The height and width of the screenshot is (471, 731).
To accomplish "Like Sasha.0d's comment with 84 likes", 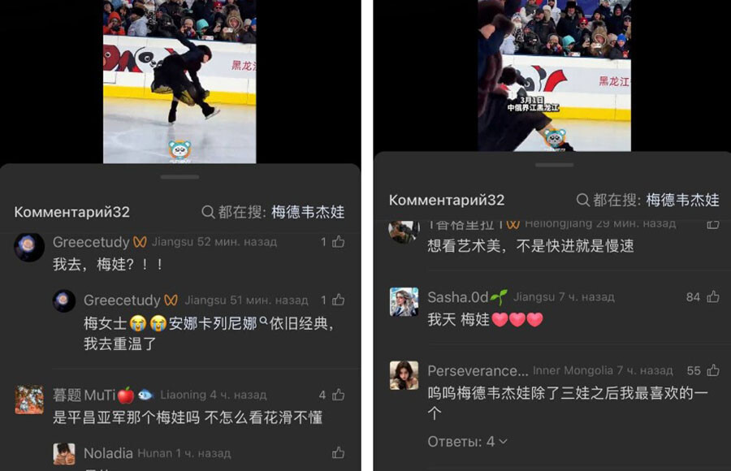I will 713,296.
